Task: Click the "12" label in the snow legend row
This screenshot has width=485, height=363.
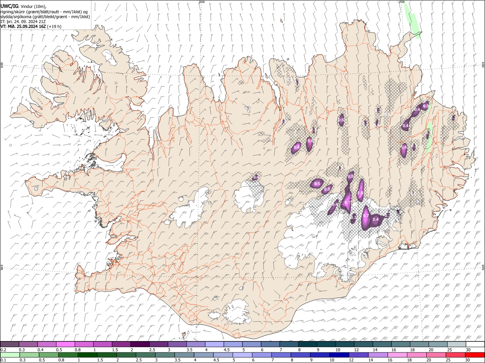Action: click(356, 350)
